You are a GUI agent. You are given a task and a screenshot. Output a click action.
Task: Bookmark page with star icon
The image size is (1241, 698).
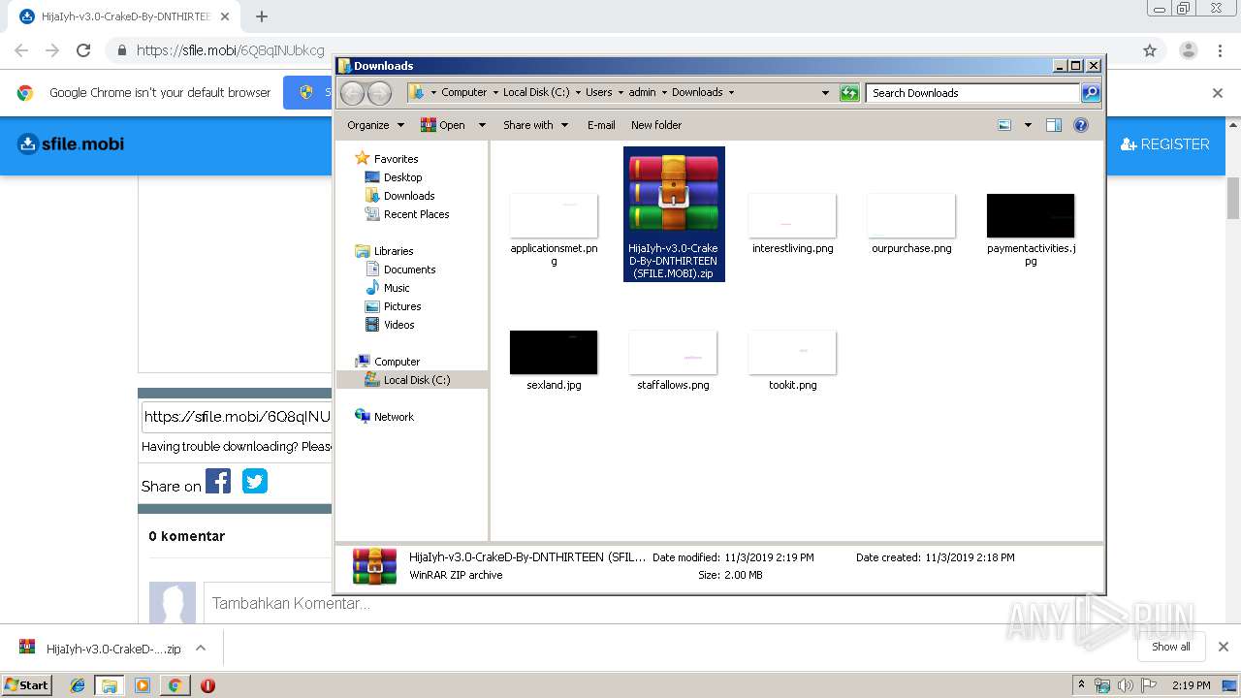(x=1150, y=50)
